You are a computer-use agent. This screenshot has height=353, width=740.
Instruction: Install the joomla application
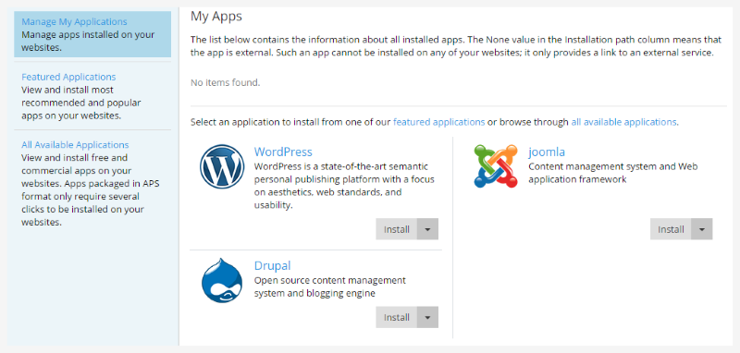[671, 229]
